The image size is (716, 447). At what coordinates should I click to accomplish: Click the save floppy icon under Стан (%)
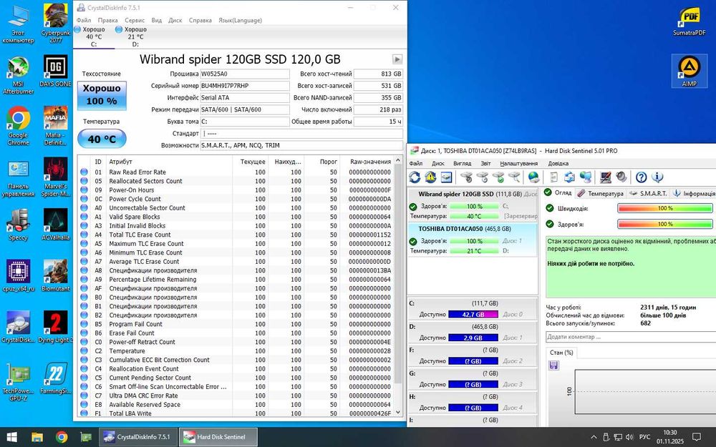553,365
